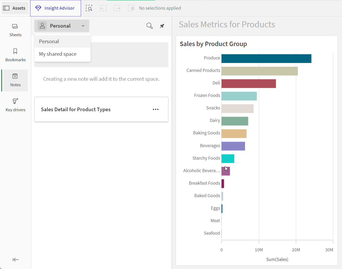Click the Meat axis label

pos(215,221)
